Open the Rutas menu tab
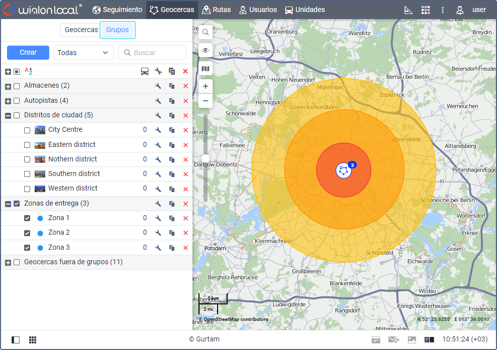This screenshot has width=497, height=350. coord(216,10)
